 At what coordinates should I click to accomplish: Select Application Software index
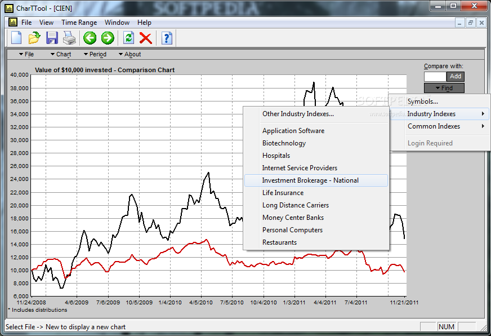point(316,131)
